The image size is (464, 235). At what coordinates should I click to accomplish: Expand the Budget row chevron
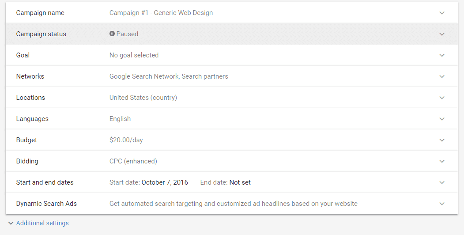[x=442, y=140]
